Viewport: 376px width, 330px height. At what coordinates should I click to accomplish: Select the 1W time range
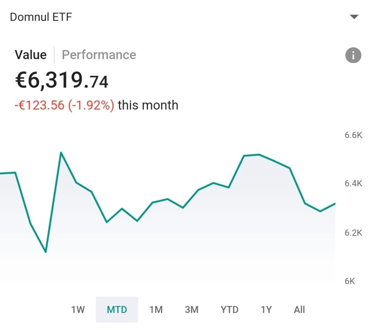click(78, 310)
